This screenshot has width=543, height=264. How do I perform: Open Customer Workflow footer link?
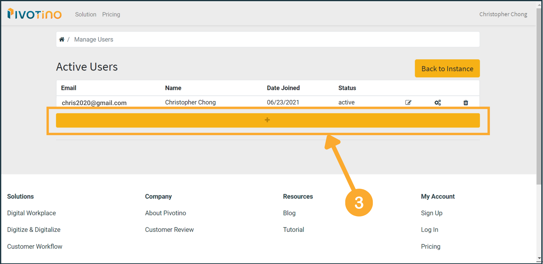point(35,247)
